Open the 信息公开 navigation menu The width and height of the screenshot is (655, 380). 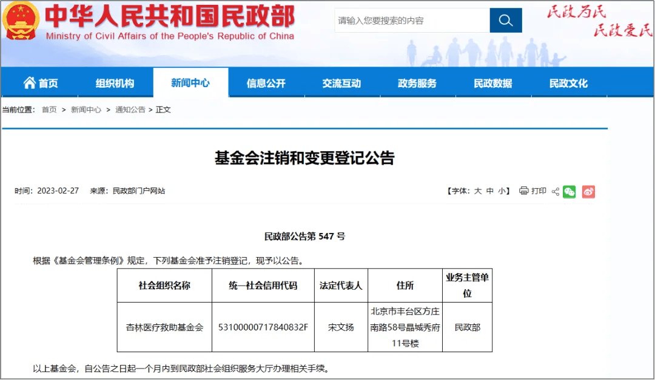(265, 83)
